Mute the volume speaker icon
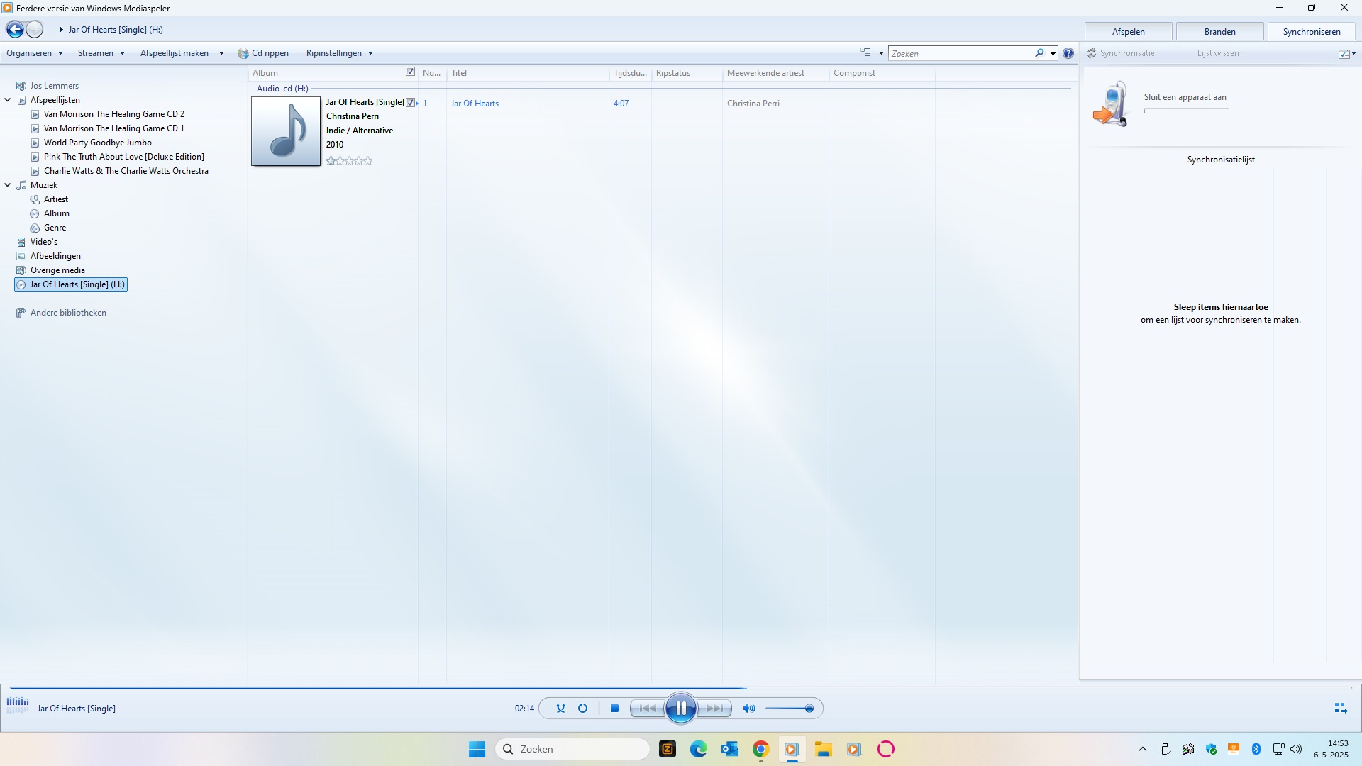1362x766 pixels. tap(748, 708)
